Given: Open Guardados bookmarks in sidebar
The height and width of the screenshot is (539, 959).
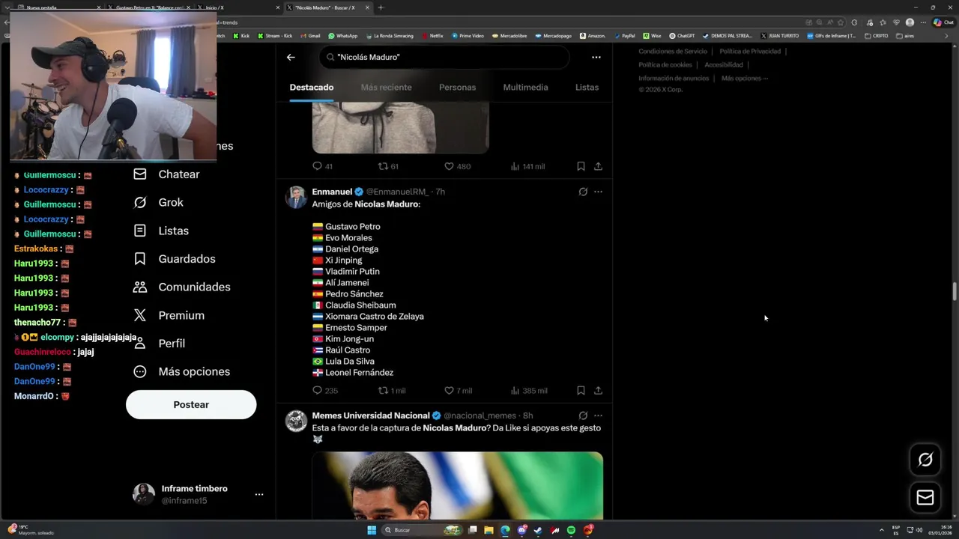Looking at the screenshot, I should tap(175, 259).
